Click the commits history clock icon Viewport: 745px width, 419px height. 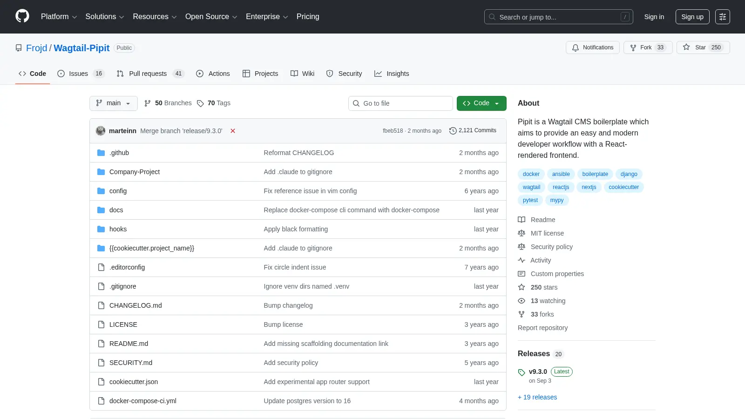tap(453, 131)
